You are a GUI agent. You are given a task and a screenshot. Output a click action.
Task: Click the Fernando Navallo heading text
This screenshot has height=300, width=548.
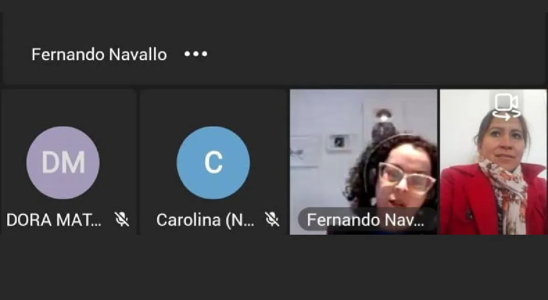click(99, 54)
